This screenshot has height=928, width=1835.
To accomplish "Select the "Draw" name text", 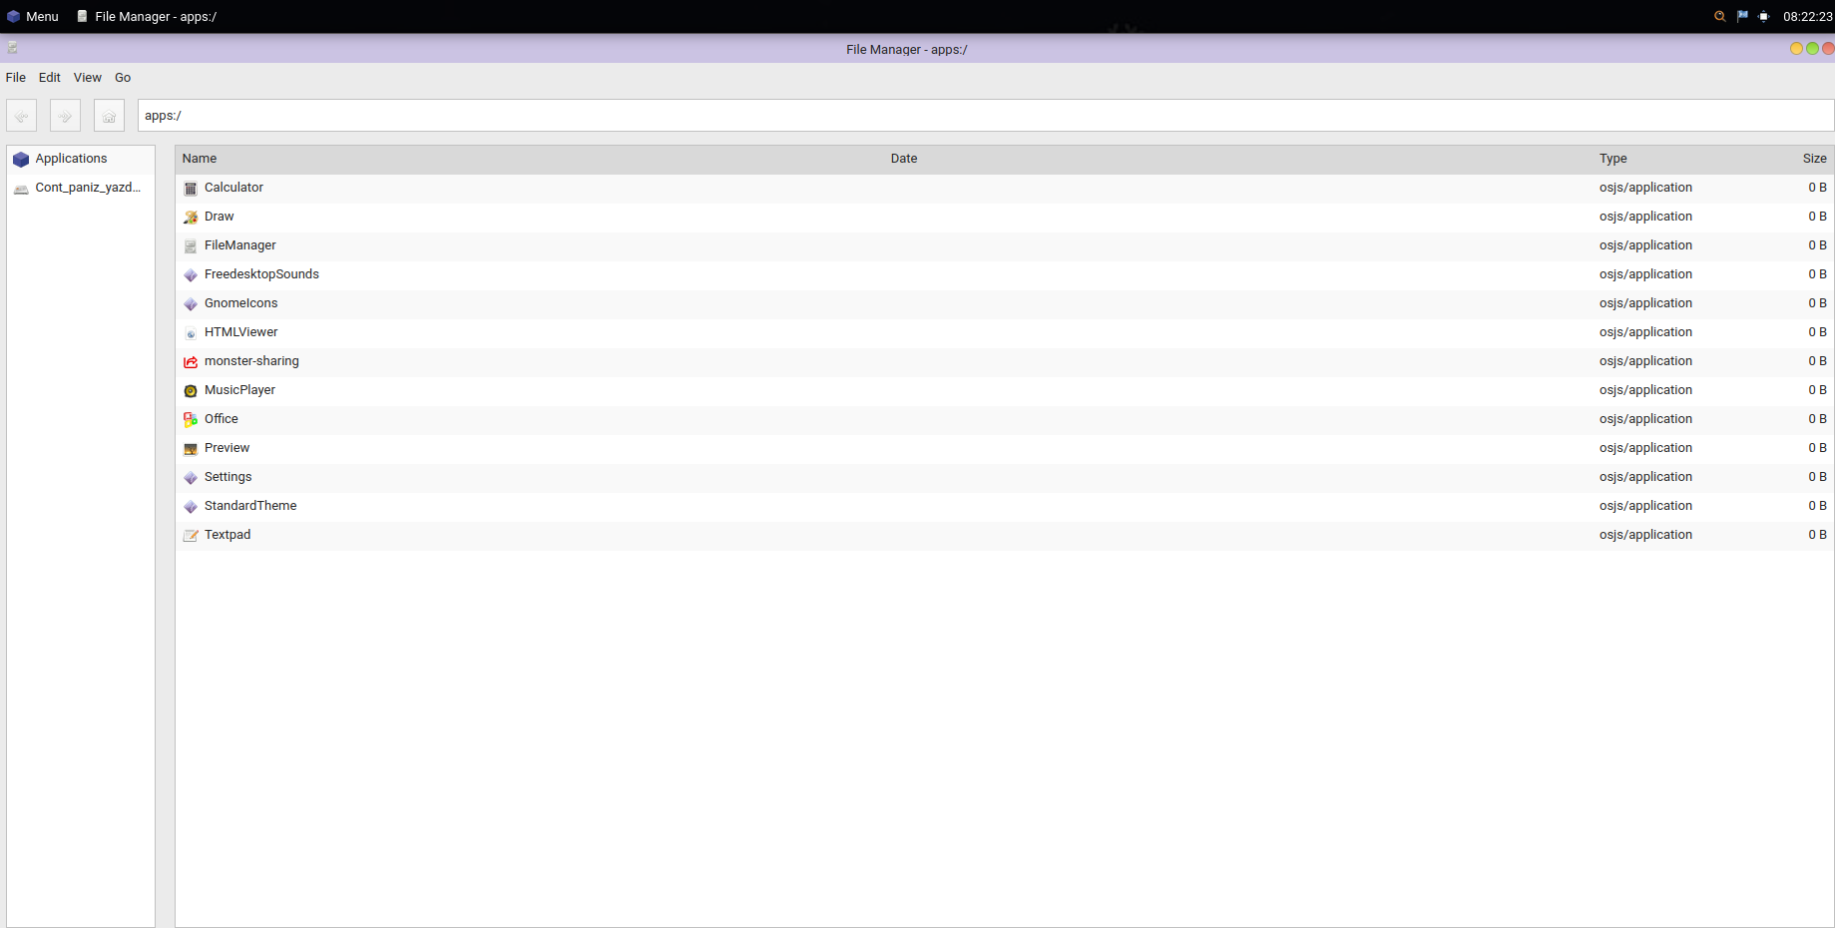I will coord(220,217).
